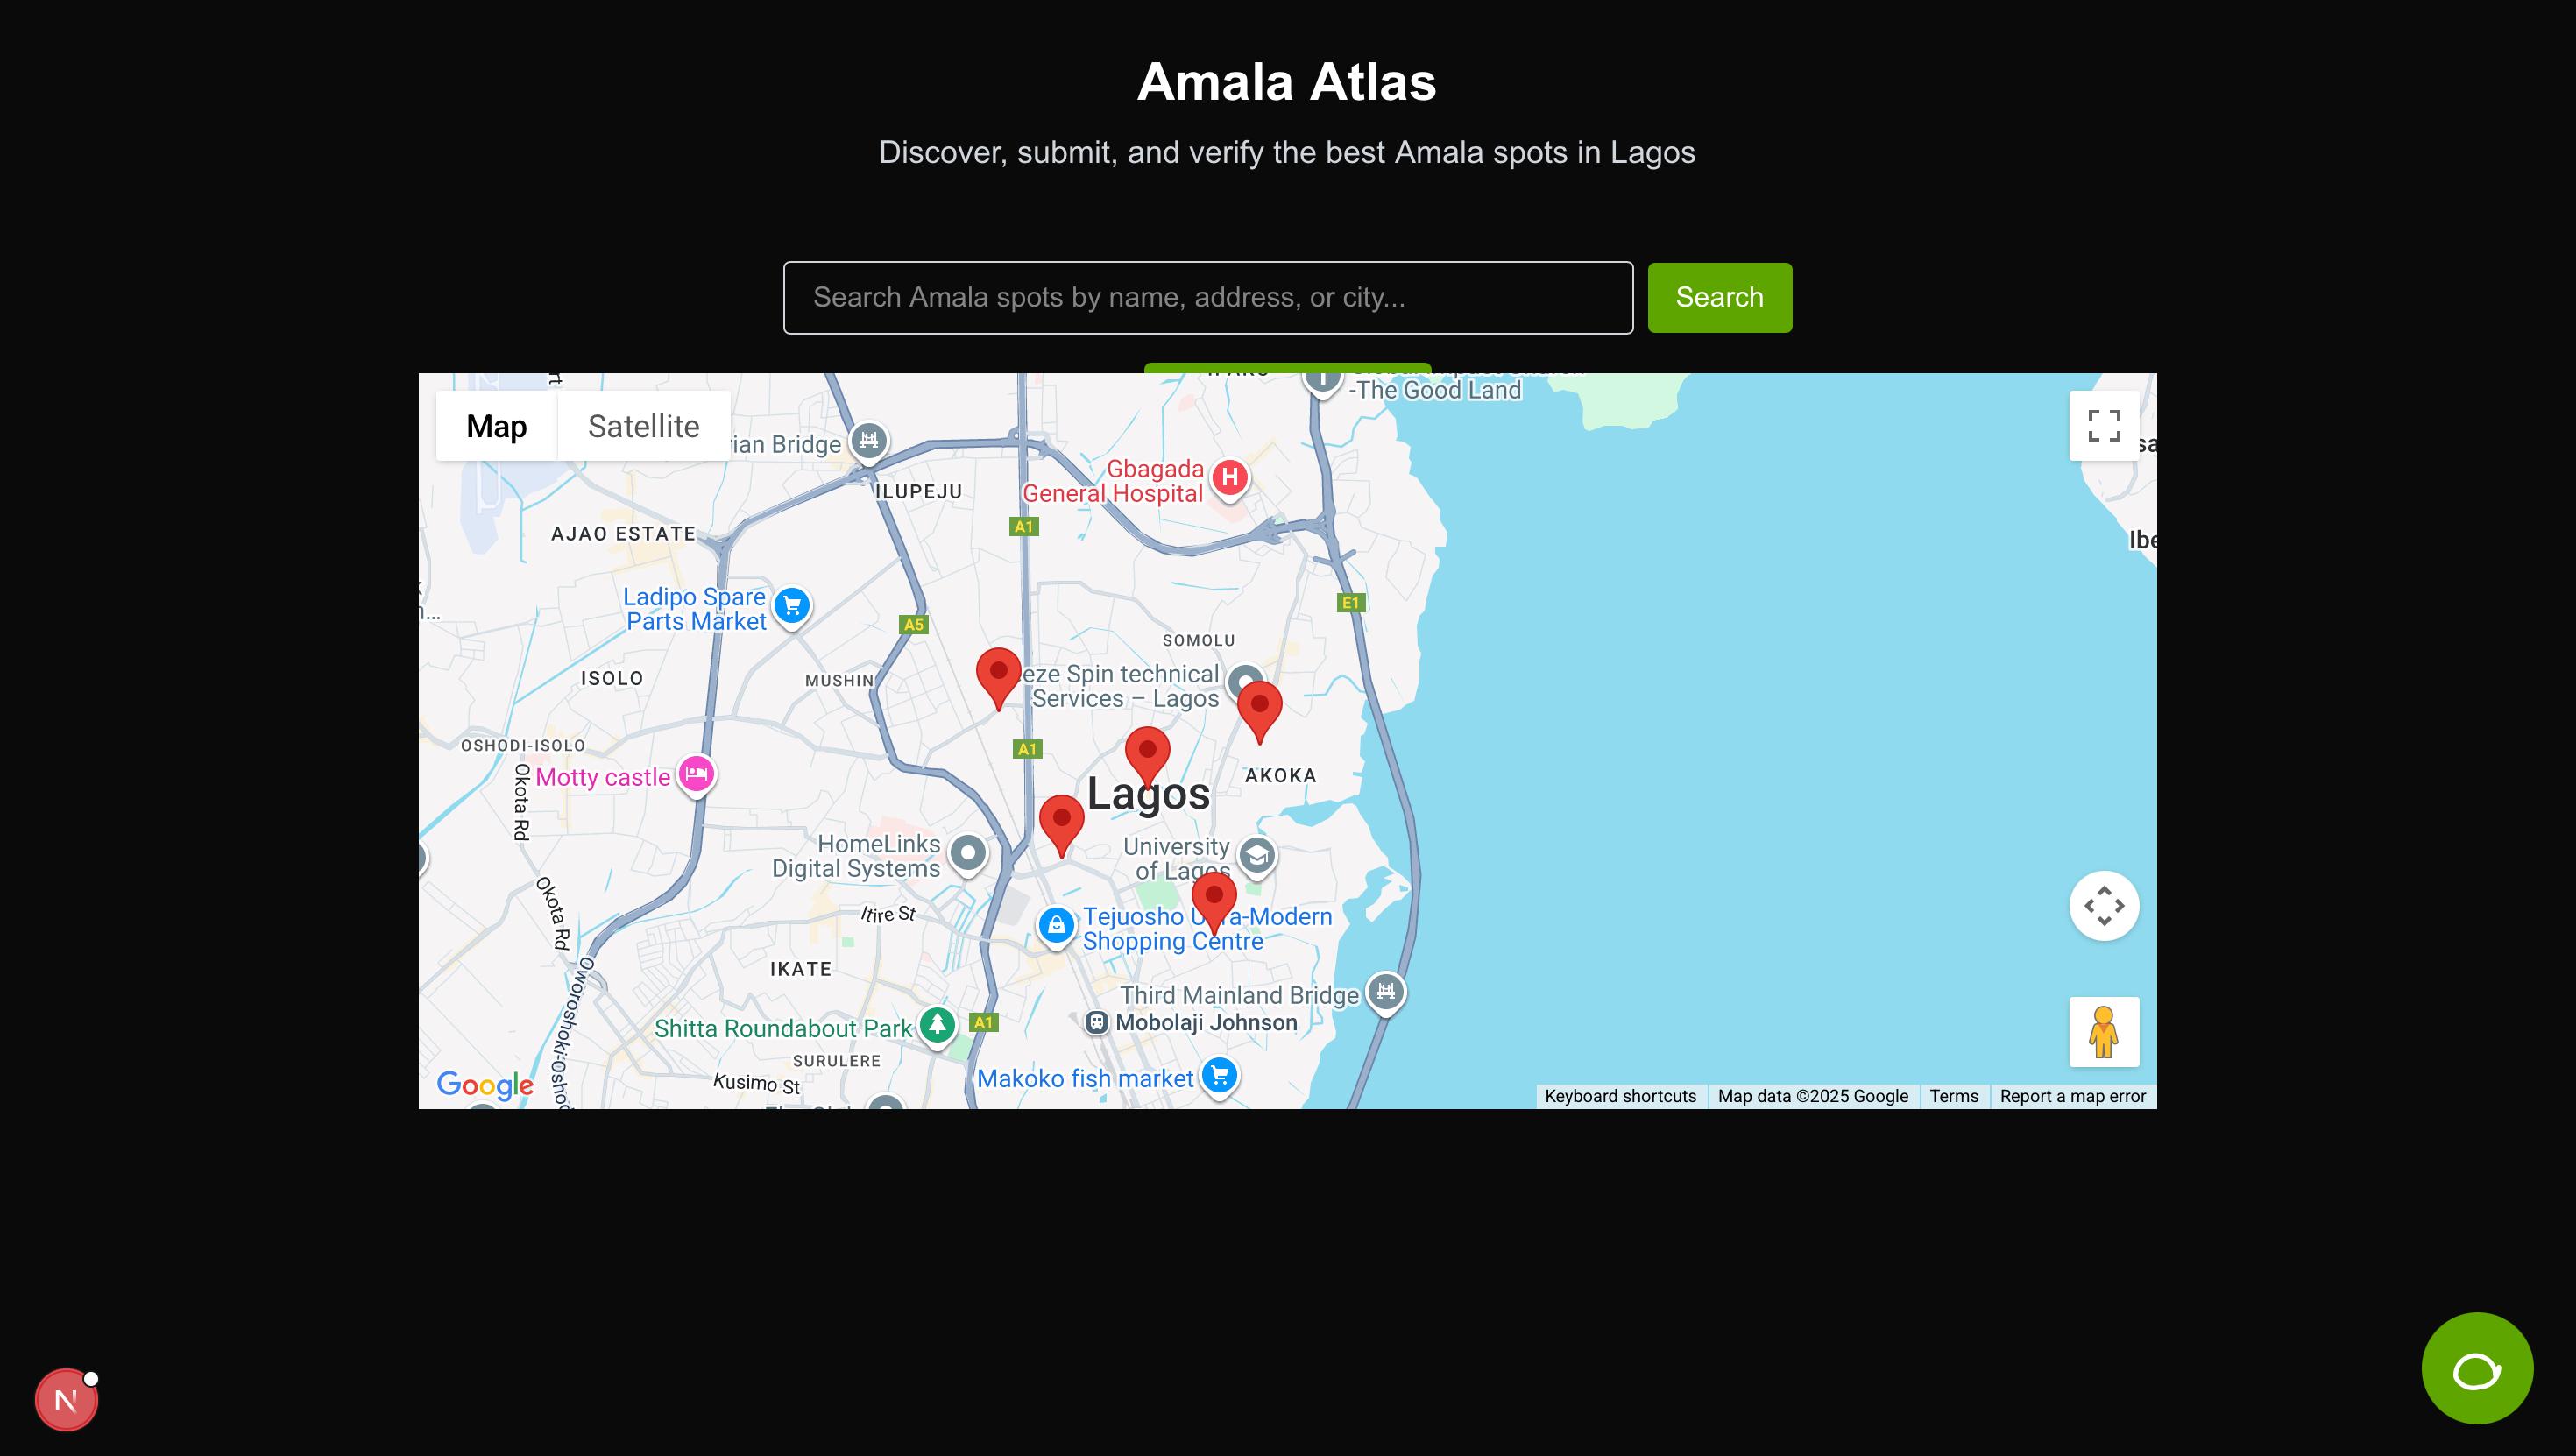
Task: Open the green chat bubble button
Action: click(2476, 1368)
